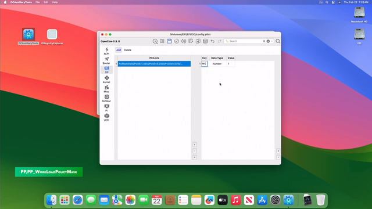Click the PCILists column header
372x209 pixels.
click(x=154, y=58)
